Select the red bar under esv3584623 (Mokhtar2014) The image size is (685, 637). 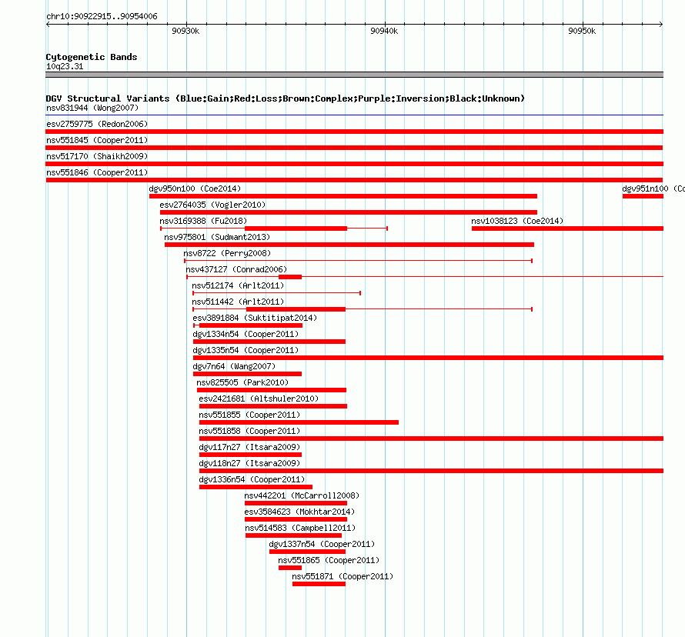point(296,519)
